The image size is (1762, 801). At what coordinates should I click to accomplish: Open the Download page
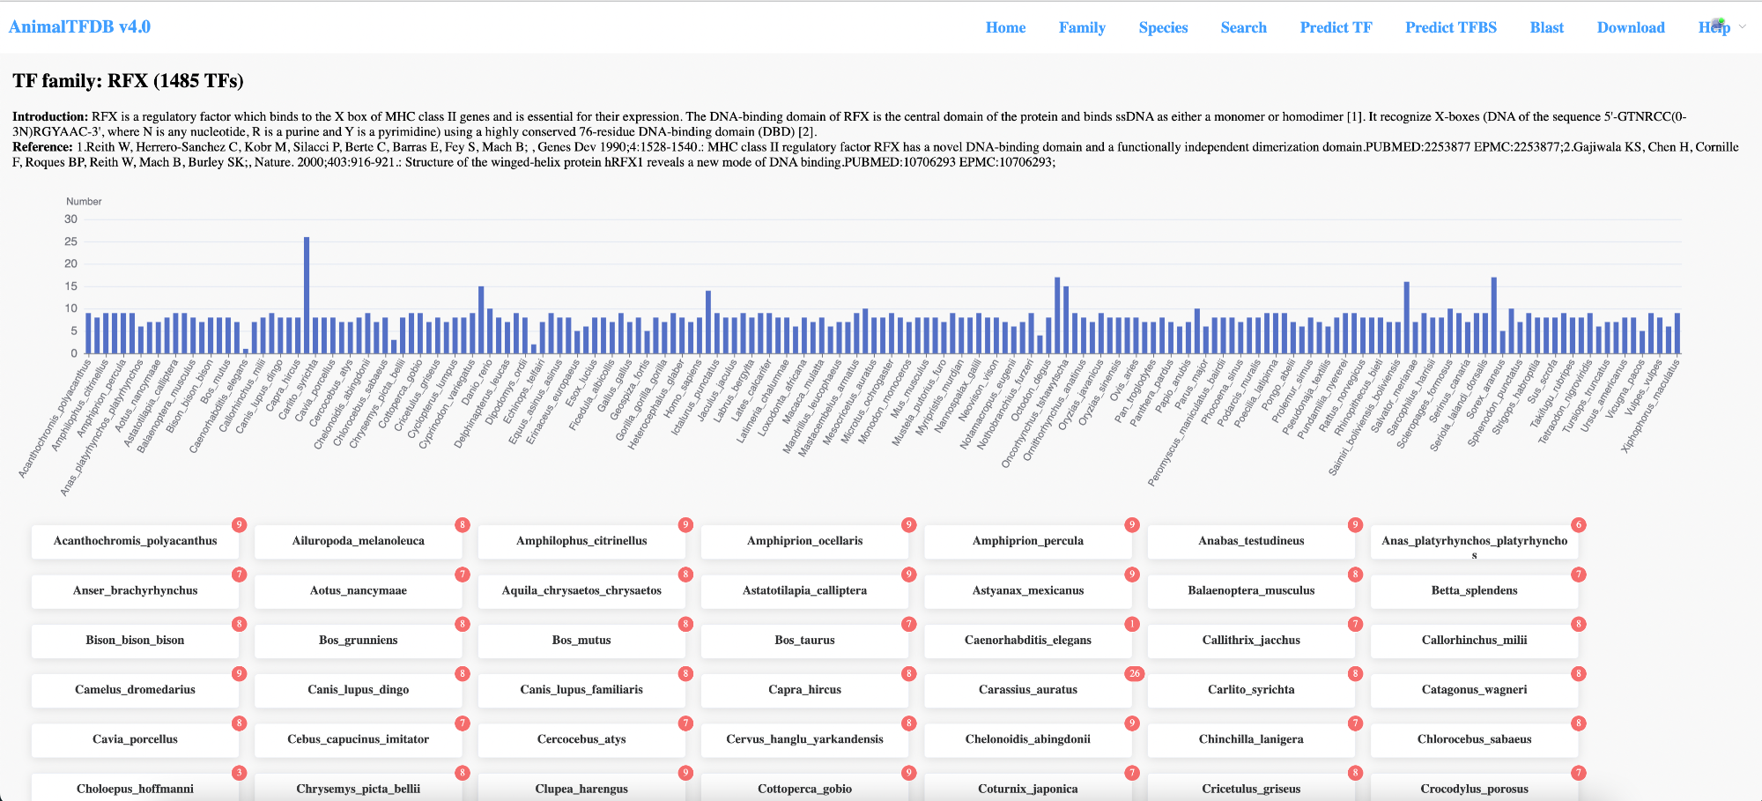[x=1631, y=27]
